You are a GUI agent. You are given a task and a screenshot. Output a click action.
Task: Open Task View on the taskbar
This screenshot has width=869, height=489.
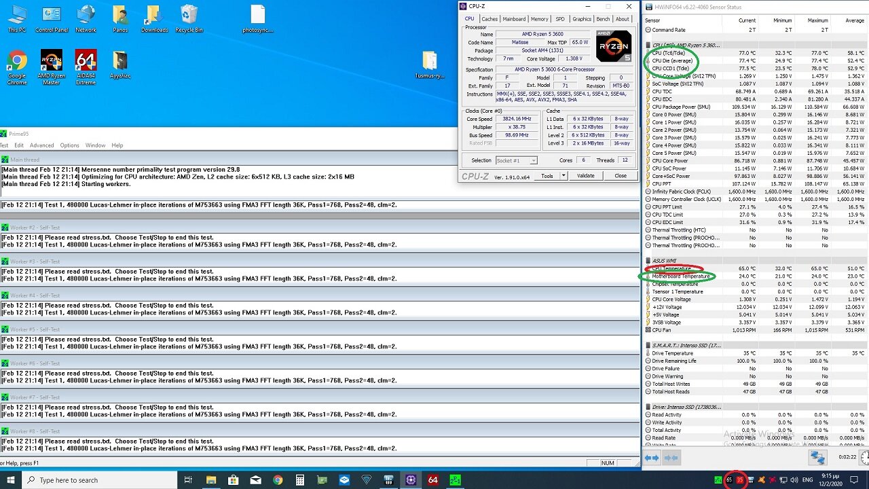point(189,479)
